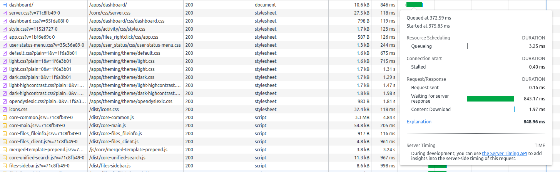The height and width of the screenshot is (172, 560).
Task: Click the script icon next to core-common.js
Action: [5, 117]
